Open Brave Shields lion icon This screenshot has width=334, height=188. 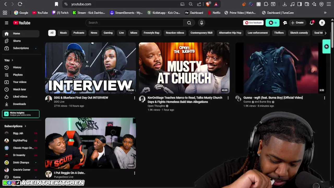point(208,4)
